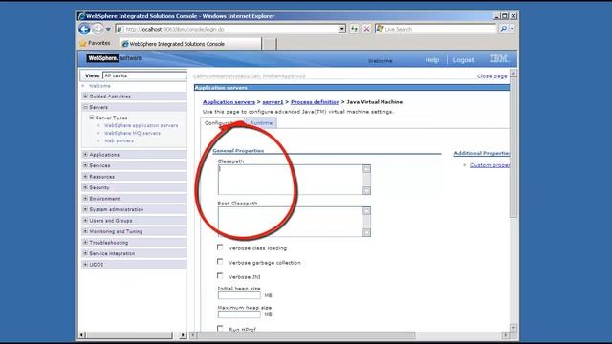Collapse the Servers section
Screen dimensions: 612x344
[85, 107]
